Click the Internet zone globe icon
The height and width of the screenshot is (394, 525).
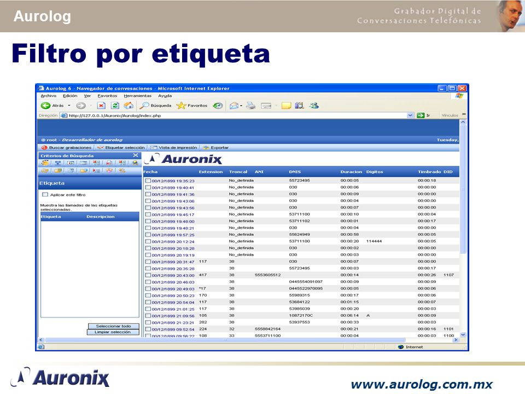(x=401, y=347)
